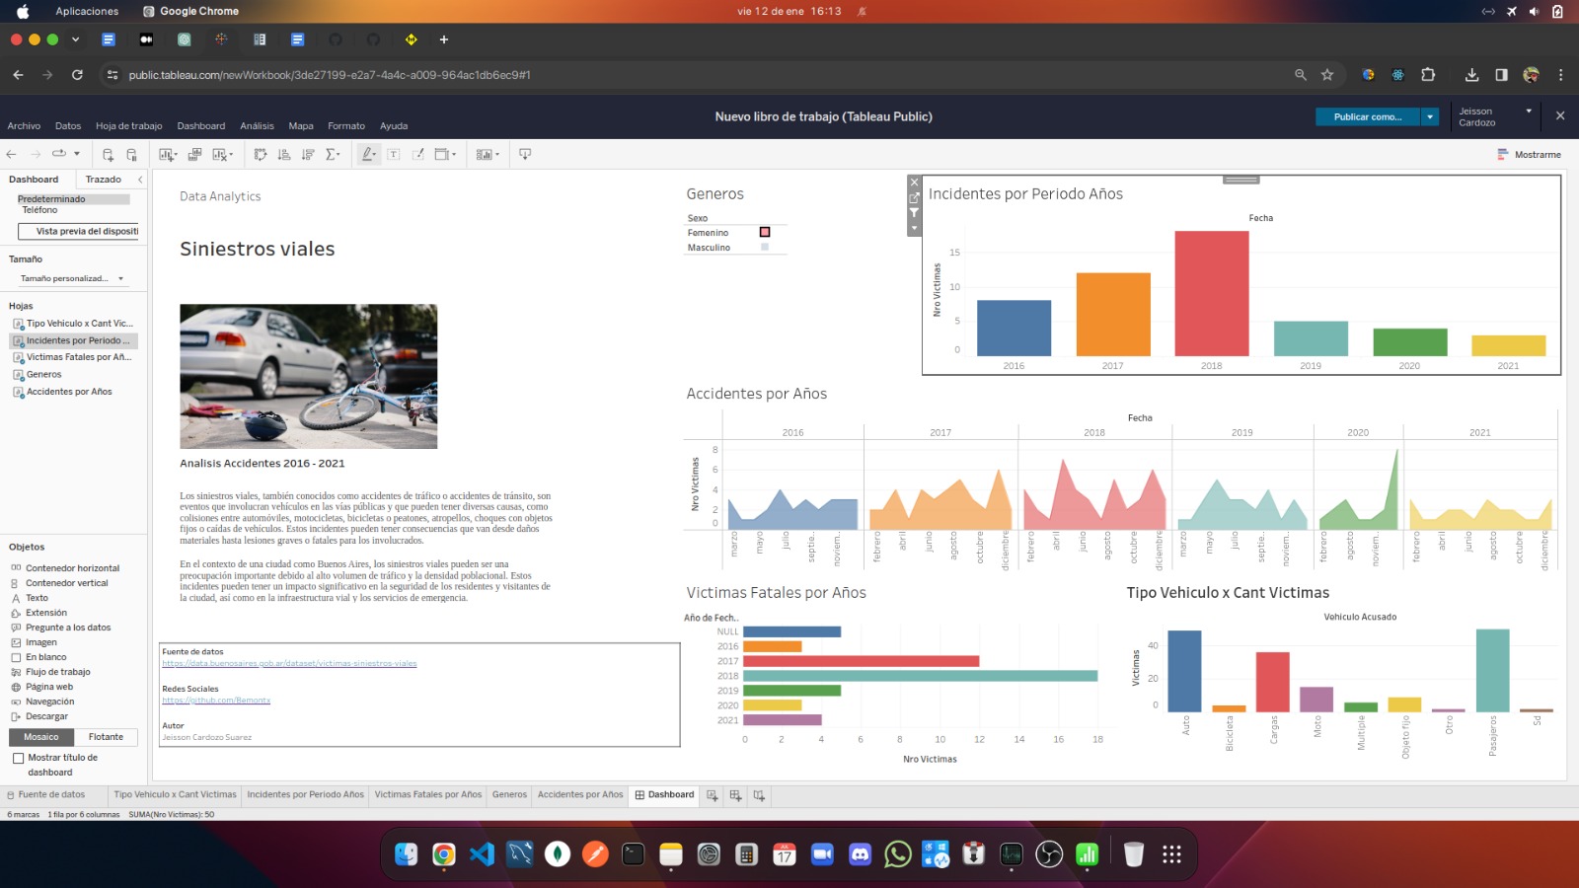
Task: Open the github.com/Bemontx link
Action: [216, 701]
